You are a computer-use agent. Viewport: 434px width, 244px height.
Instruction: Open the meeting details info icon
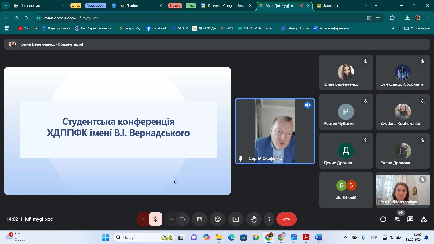tap(383, 219)
